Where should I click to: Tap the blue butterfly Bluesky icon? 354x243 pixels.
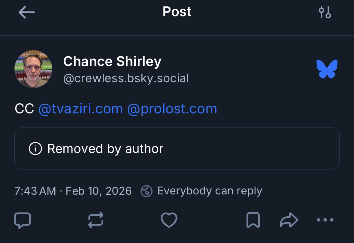tap(327, 69)
